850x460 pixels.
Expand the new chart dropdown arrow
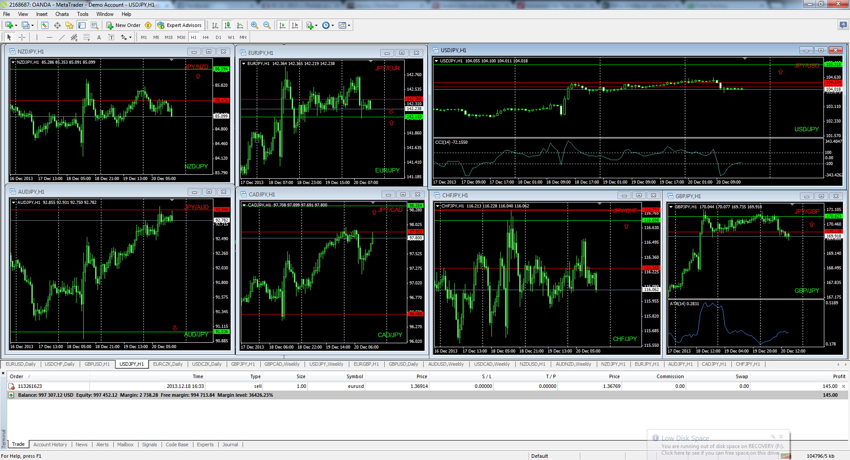pyautogui.click(x=16, y=25)
